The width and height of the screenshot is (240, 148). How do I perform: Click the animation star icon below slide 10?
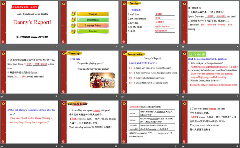tap(63, 146)
